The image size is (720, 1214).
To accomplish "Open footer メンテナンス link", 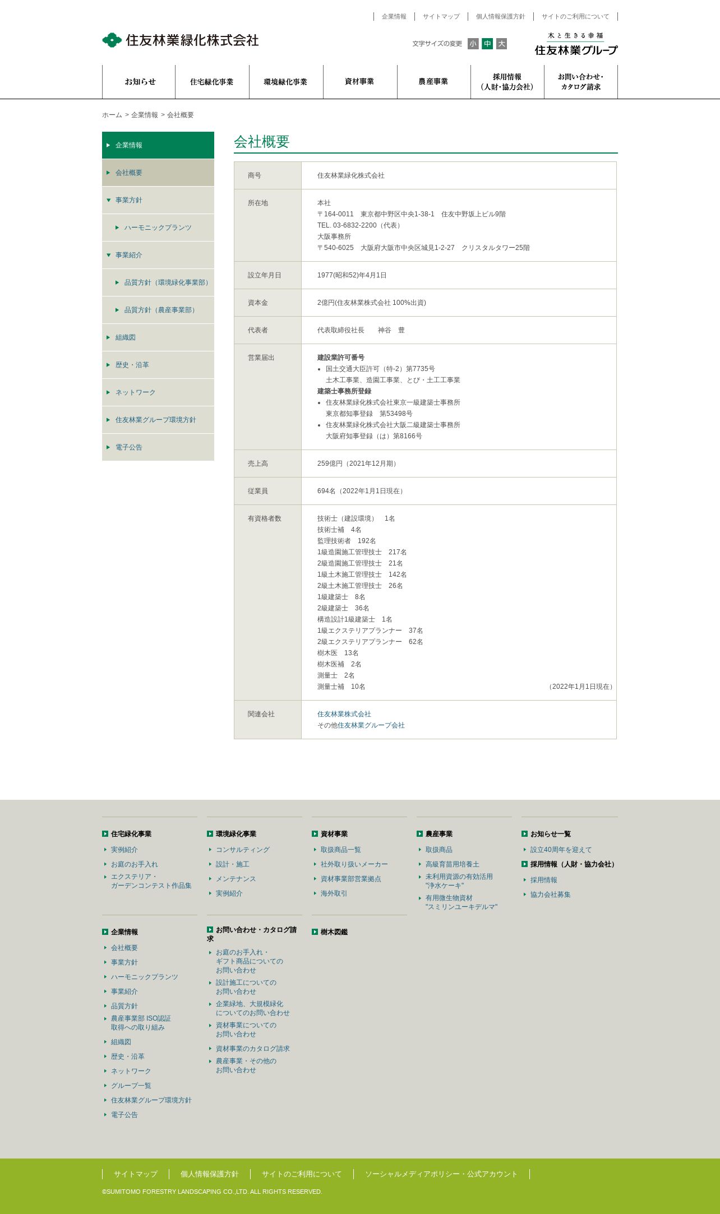I will [x=236, y=879].
